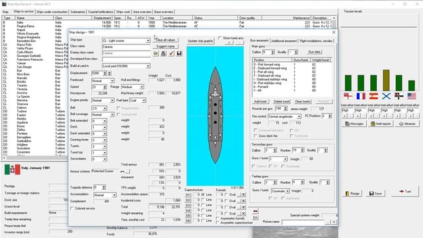This screenshot has height=238, width=423.
Task: Check the Oval box for the third funnel
Action: point(226,207)
